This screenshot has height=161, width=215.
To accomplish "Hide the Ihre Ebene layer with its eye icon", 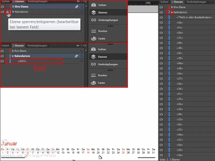I will coord(2,6).
